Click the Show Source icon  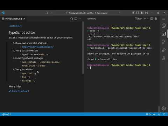[x=71, y=19]
